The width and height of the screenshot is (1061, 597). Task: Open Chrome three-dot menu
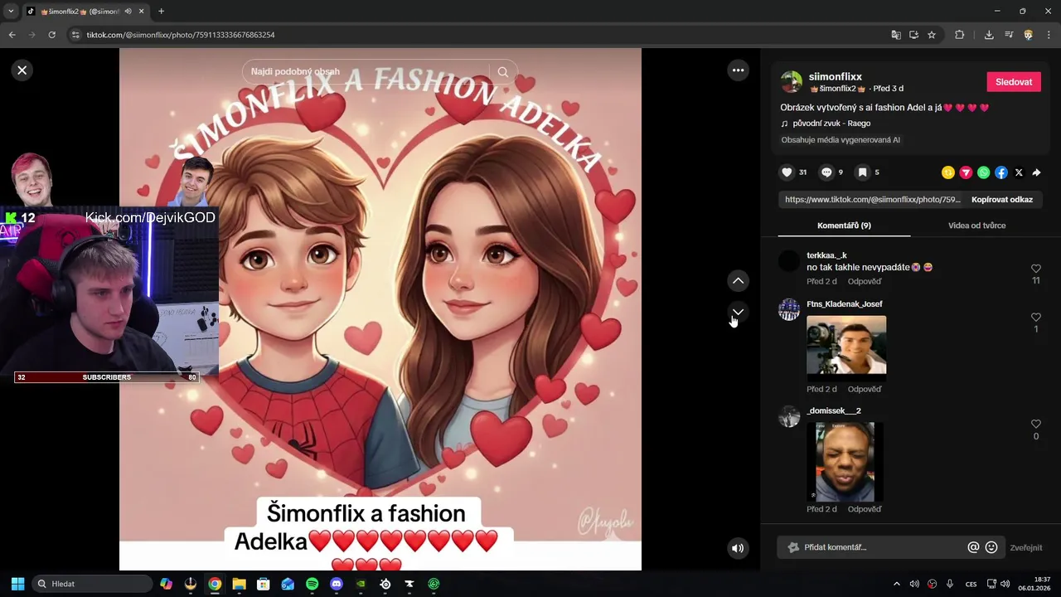pyautogui.click(x=1049, y=35)
